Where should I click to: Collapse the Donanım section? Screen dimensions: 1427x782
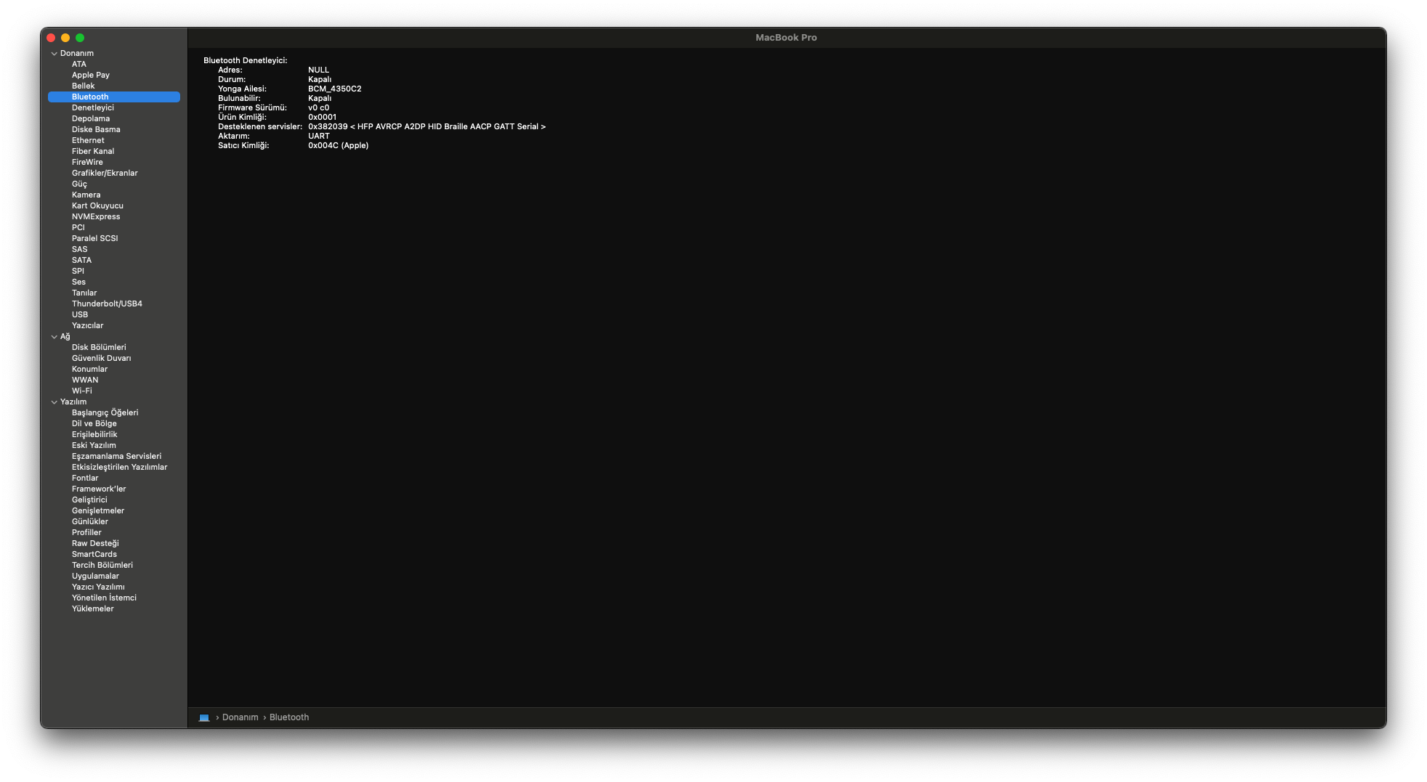[x=54, y=54]
